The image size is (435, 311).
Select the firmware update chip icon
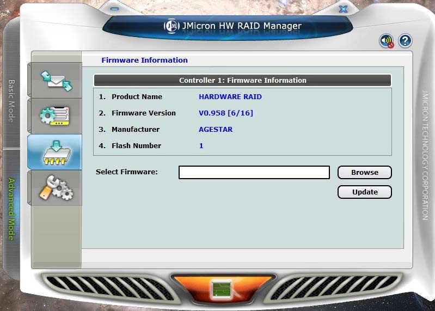pos(56,152)
